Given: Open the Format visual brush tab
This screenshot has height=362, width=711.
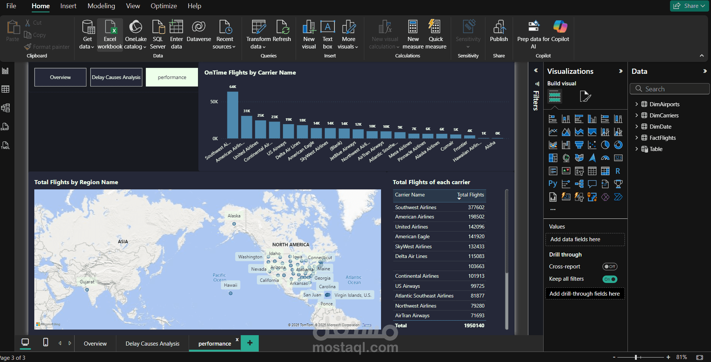Looking at the screenshot, I should [x=585, y=97].
